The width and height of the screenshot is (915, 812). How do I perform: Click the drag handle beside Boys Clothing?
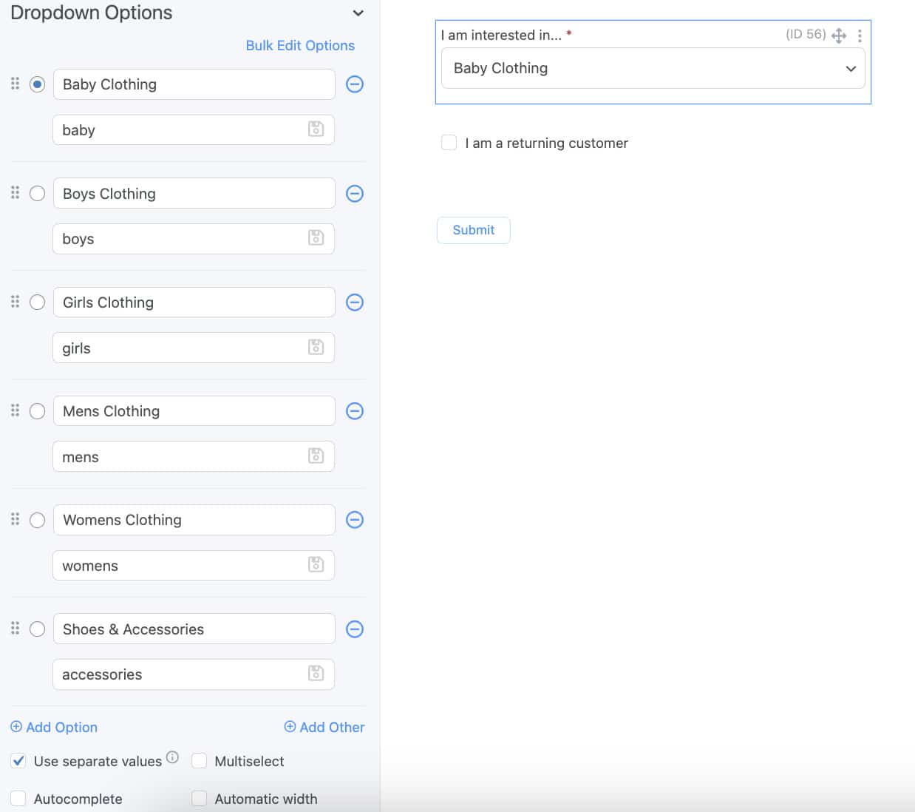pos(15,192)
